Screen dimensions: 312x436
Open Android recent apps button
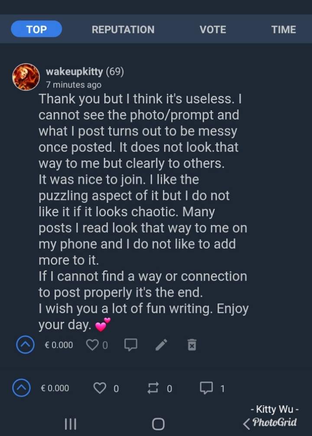[x=70, y=423]
